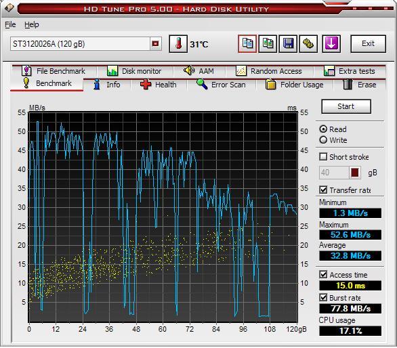Image resolution: width=397 pixels, height=348 pixels.
Task: Toggle the Burst rate checkbox
Action: click(323, 297)
